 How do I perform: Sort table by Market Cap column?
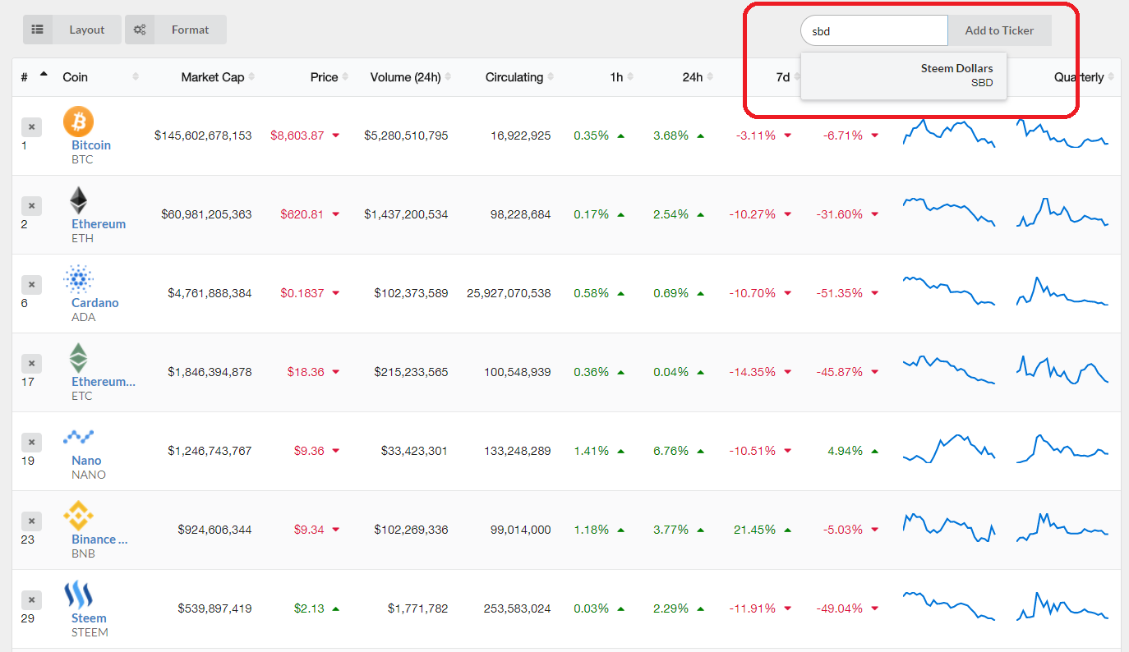[213, 77]
